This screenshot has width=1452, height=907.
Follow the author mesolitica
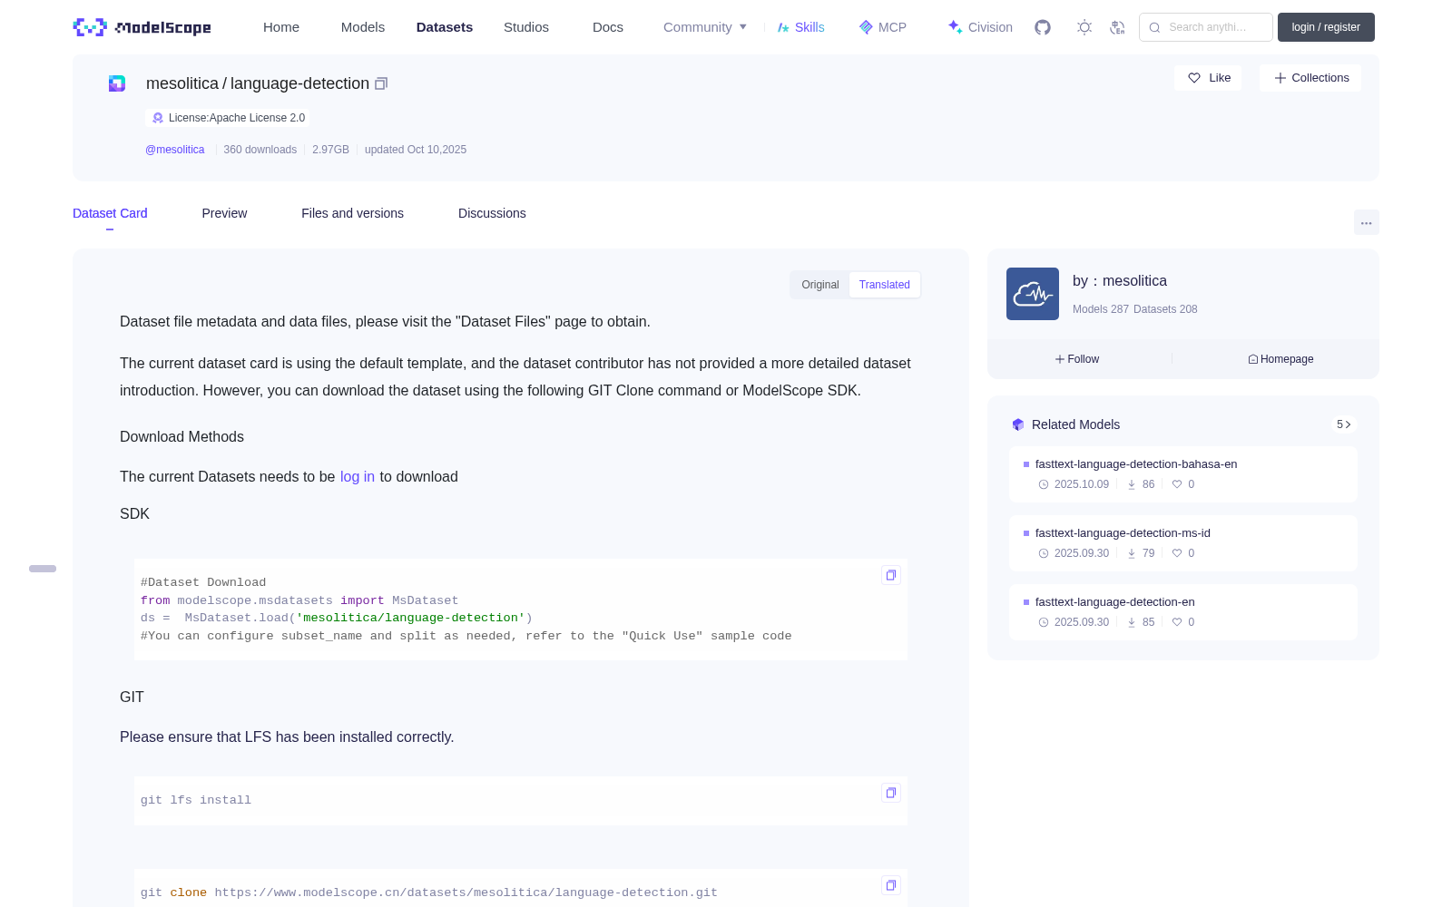[1077, 359]
